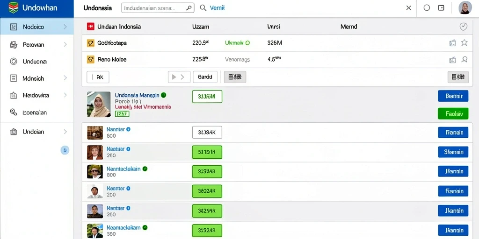Select the Undoian sidebar item
This screenshot has height=239, width=479.
pos(36,132)
